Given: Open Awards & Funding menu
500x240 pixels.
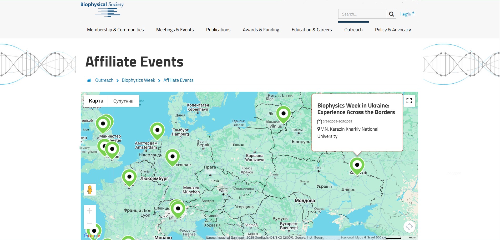Looking at the screenshot, I should pyautogui.click(x=261, y=30).
